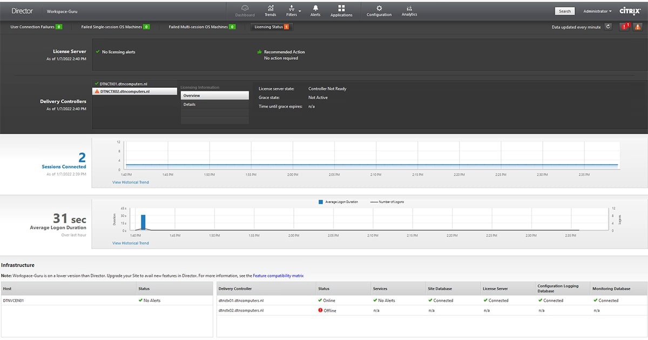648x340 pixels.
Task: Open the orange warning alerts icon
Action: click(638, 26)
